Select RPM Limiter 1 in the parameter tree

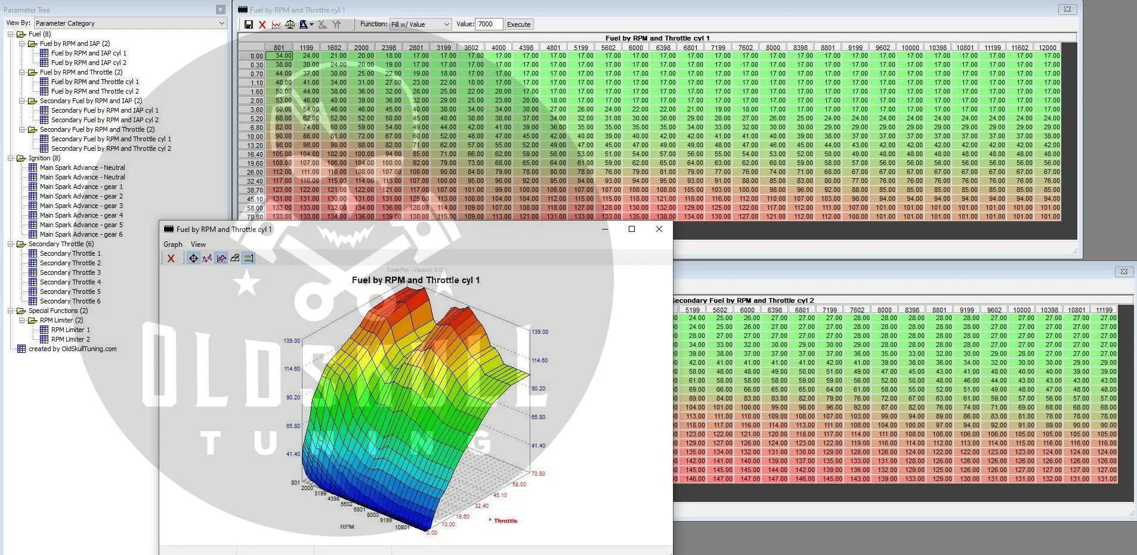pos(70,330)
